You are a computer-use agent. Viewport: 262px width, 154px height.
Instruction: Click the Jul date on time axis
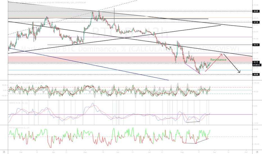point(149,152)
